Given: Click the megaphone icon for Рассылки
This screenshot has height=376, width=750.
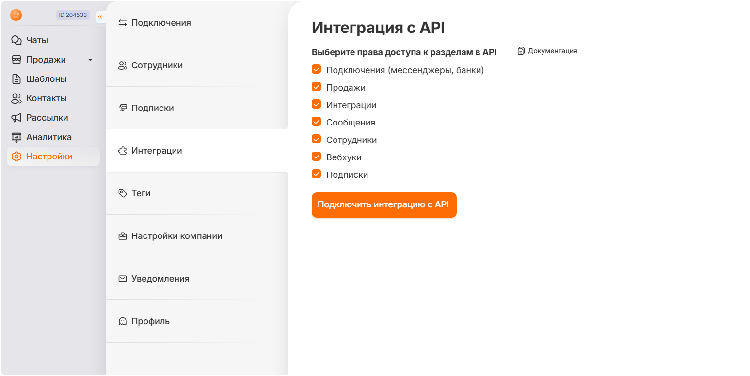Looking at the screenshot, I should (16, 118).
